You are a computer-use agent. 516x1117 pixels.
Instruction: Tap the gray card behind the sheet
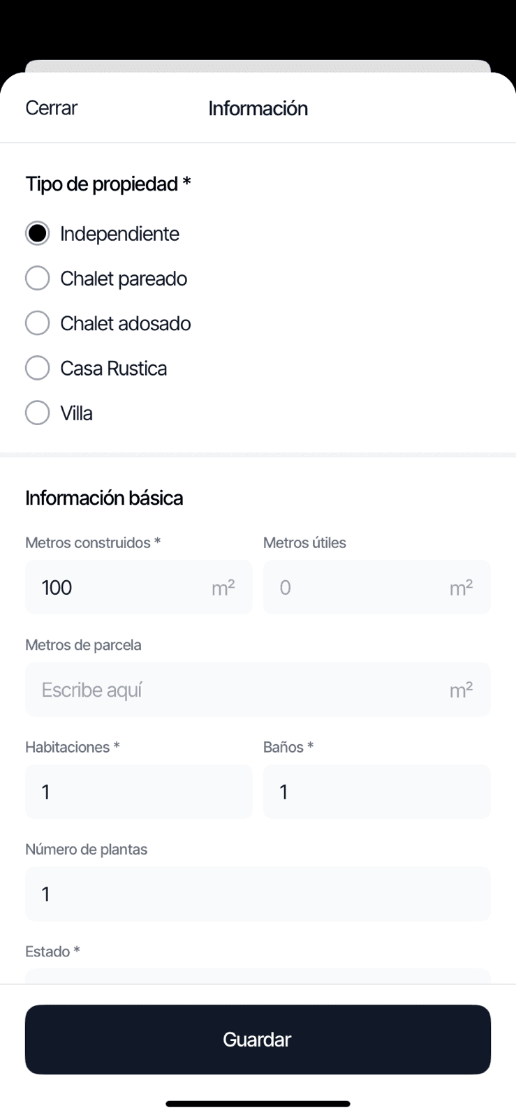(258, 66)
